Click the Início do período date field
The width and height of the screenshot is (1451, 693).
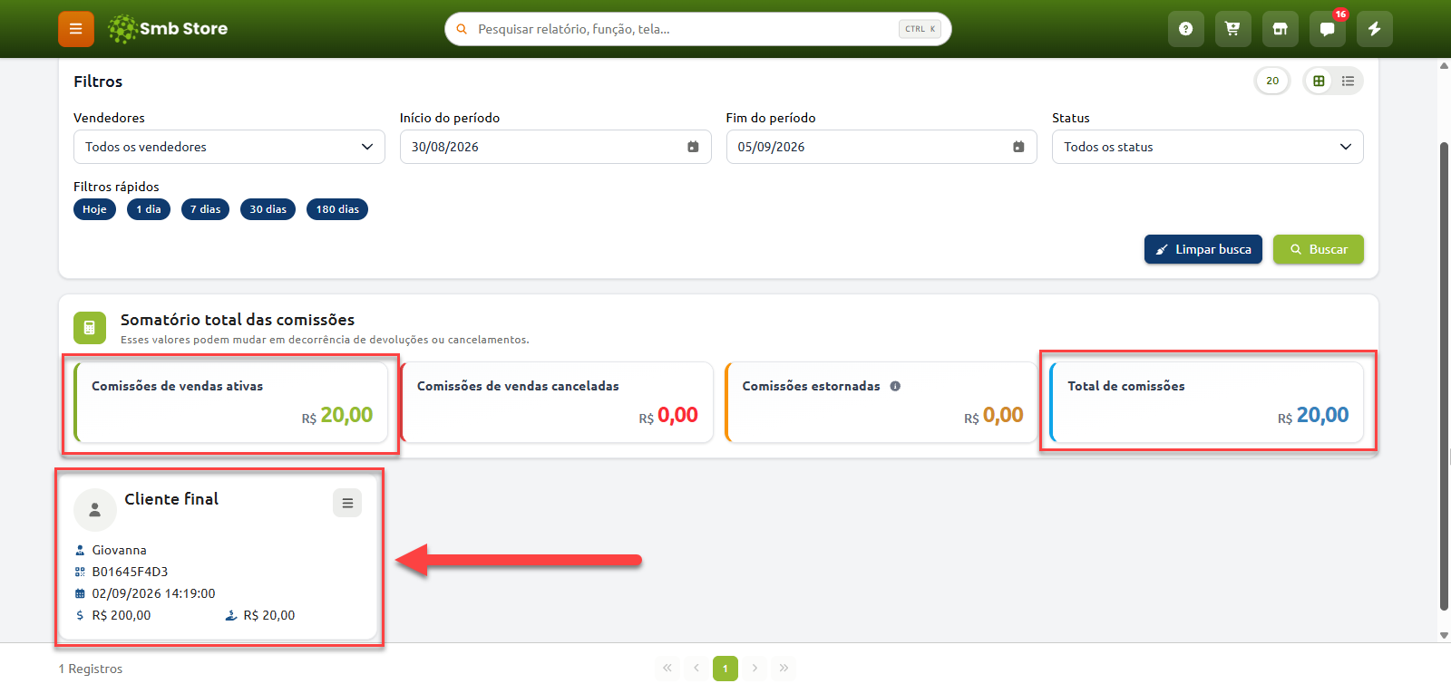point(555,147)
